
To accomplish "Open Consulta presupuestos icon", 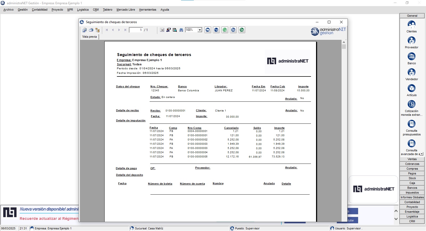I will (x=412, y=124).
